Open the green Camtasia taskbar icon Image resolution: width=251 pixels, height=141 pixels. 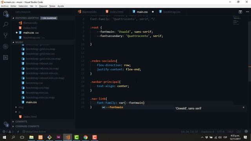click(76, 137)
